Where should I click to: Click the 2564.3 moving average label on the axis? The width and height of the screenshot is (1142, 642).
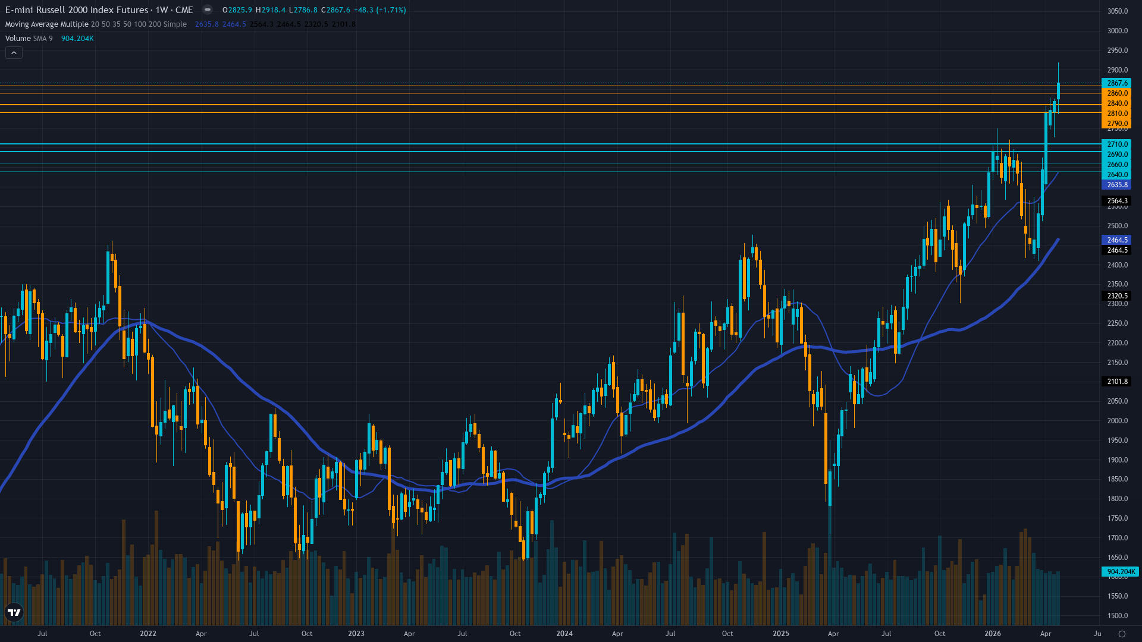pos(1116,201)
